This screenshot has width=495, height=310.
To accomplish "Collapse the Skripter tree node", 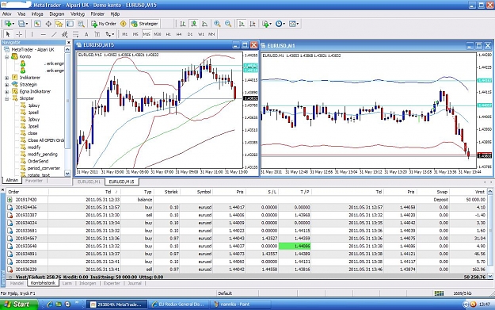I will coord(6,98).
